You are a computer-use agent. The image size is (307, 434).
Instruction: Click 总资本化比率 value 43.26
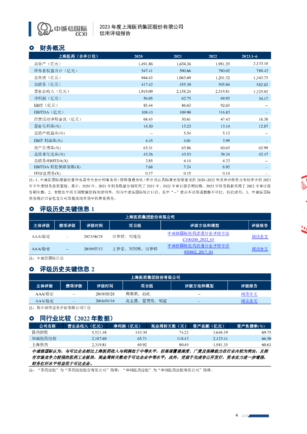[x=148, y=154]
